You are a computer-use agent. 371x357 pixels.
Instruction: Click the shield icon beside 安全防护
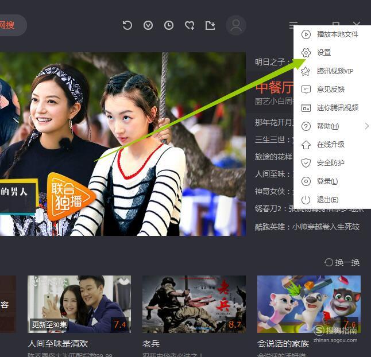pos(306,163)
